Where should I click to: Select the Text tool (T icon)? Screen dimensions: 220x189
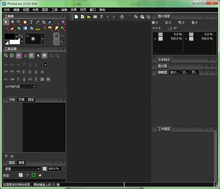pos(31,22)
